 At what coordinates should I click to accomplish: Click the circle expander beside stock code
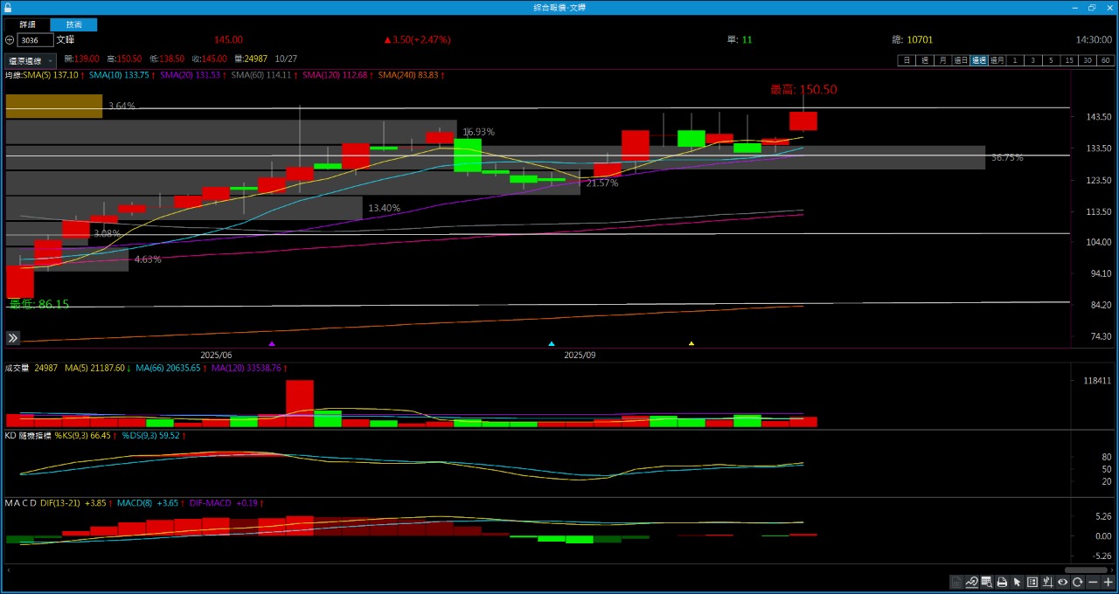click(10, 40)
